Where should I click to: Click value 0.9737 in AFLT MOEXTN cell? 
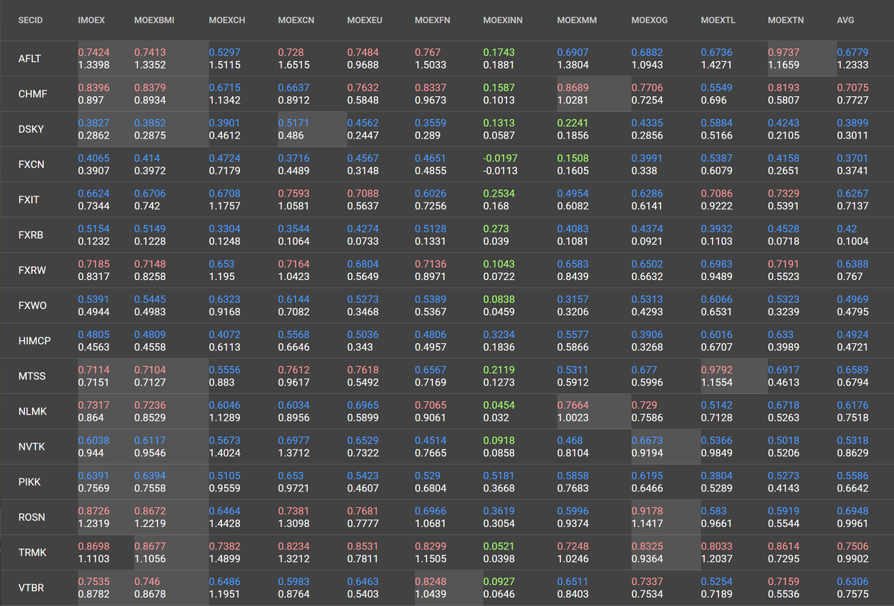pyautogui.click(x=783, y=52)
